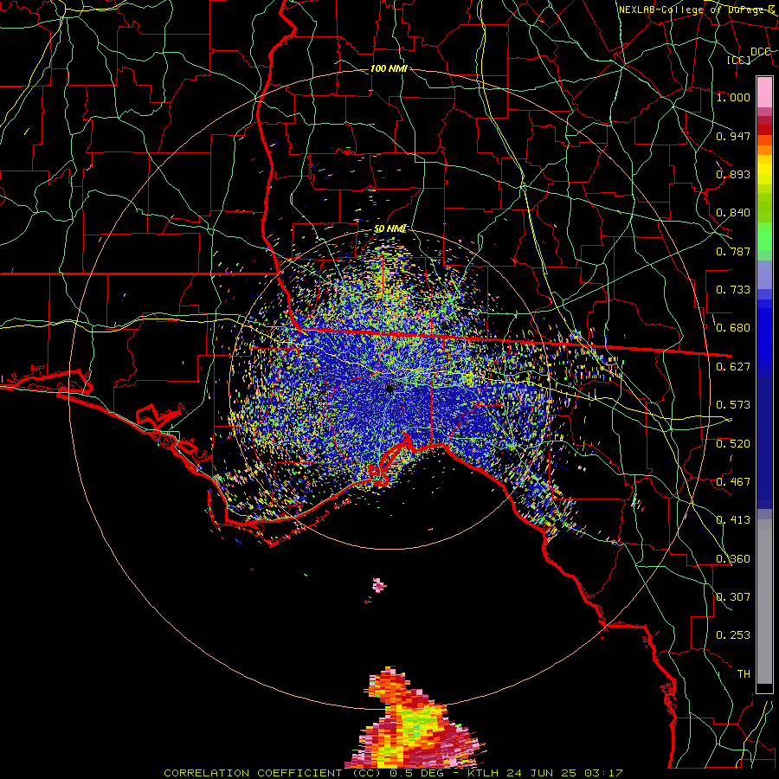
Task: Click the 0.307 color scale value
Action: tap(733, 597)
